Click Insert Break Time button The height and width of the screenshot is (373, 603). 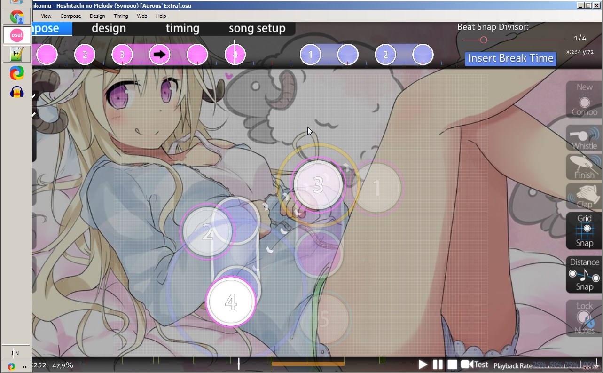click(x=510, y=58)
